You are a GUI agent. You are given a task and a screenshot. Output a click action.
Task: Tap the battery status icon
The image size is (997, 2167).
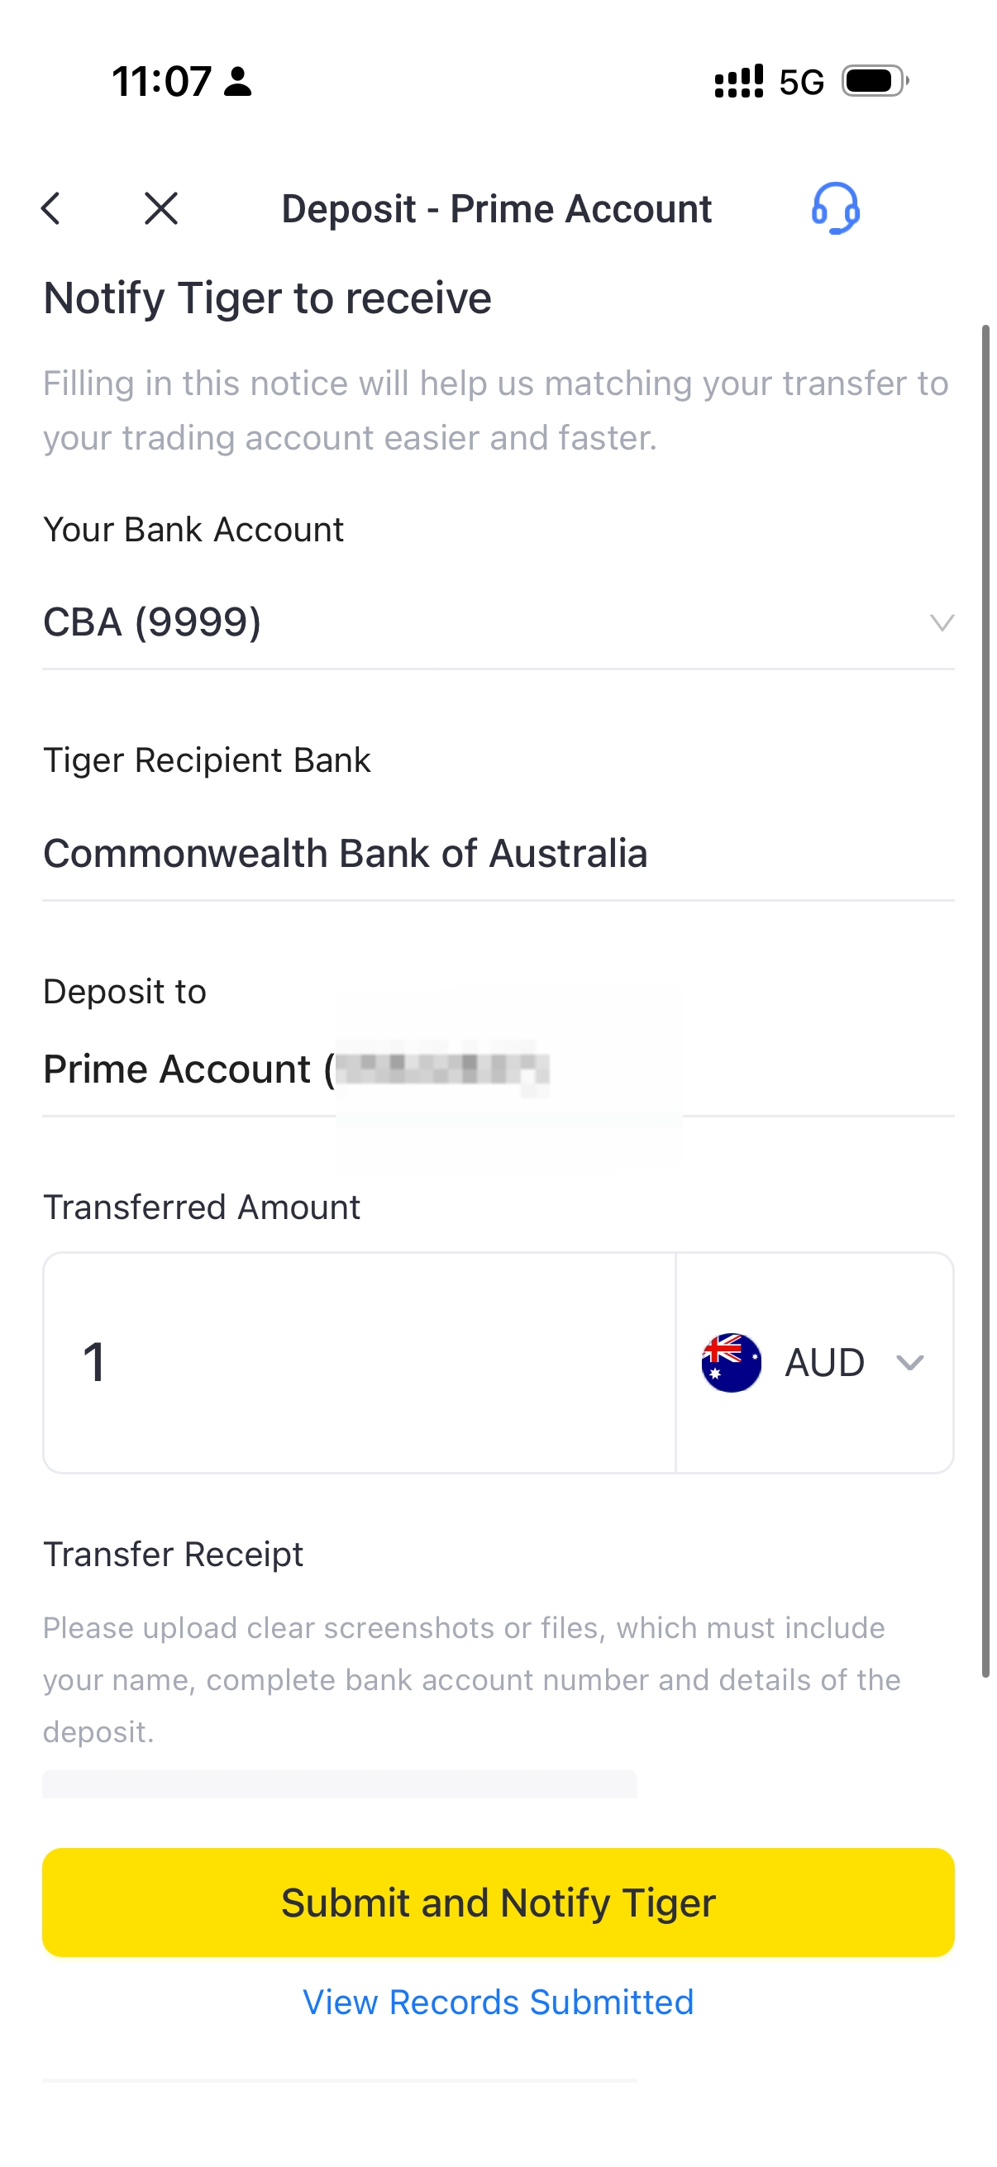875,82
